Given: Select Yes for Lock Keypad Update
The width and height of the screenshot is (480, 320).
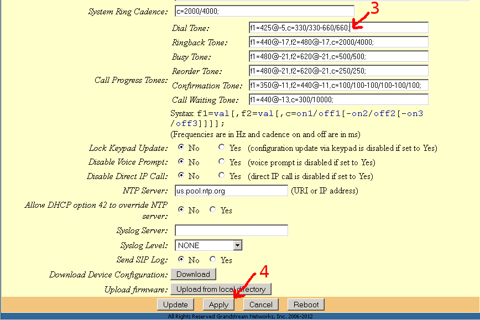Looking at the screenshot, I should (x=222, y=148).
